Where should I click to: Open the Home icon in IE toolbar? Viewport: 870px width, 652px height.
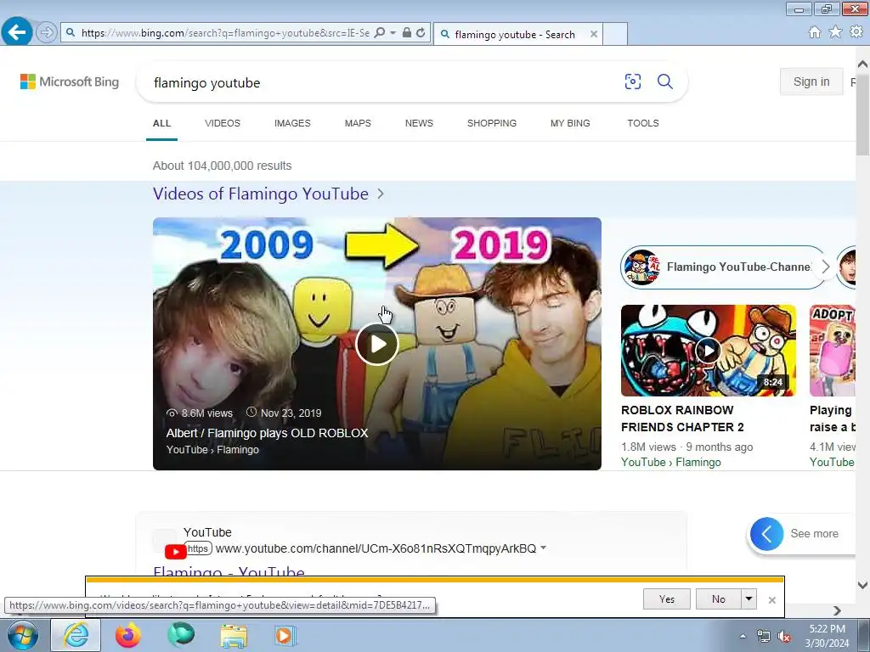point(815,32)
